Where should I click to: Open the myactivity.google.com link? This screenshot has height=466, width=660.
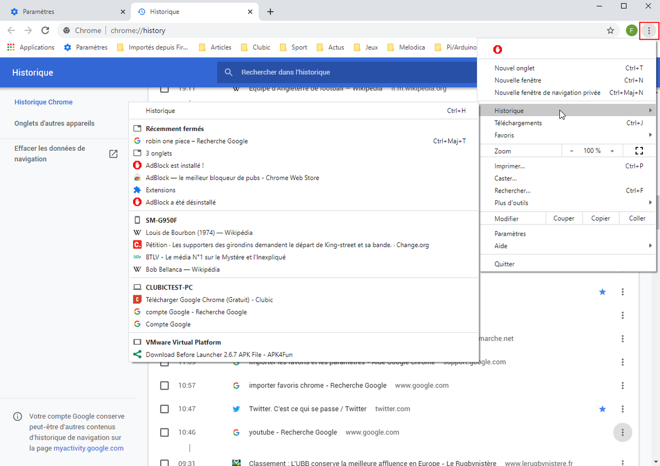coord(89,448)
